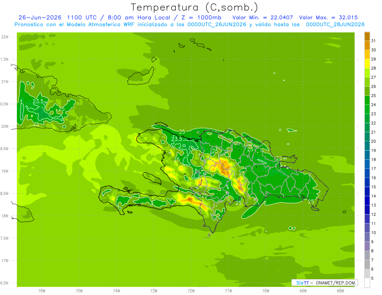This screenshot has width=382, height=295.
Task: Click the "6.5N" latitude axis label
Action: pos(5,283)
